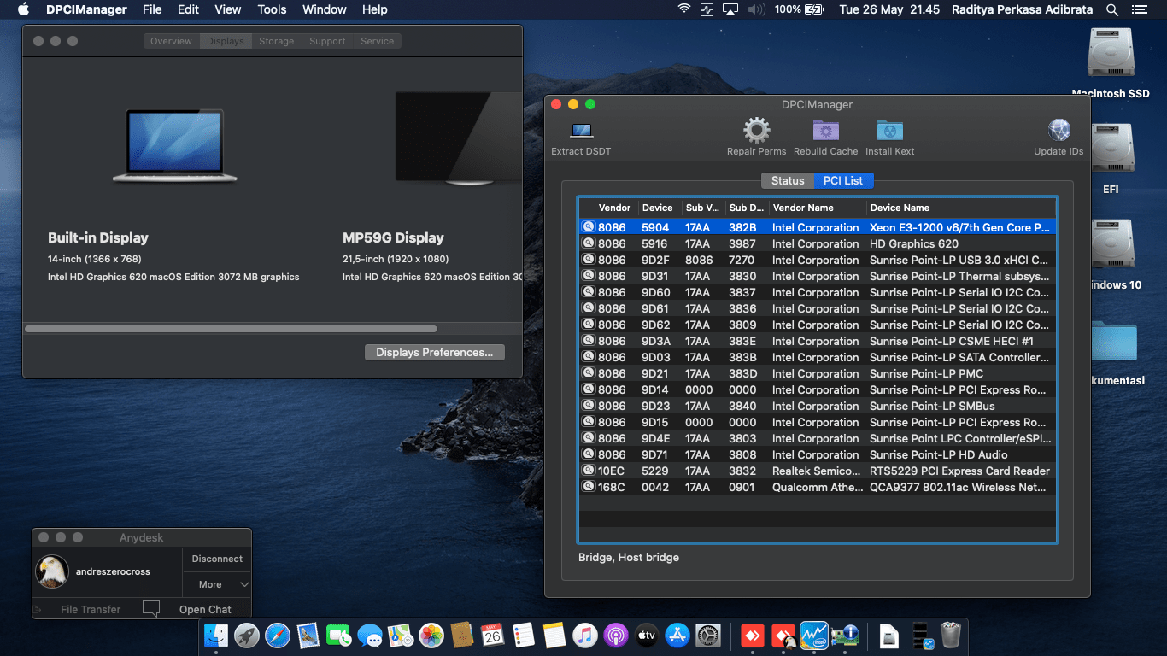Open System Preferences from the Dock

click(x=708, y=635)
